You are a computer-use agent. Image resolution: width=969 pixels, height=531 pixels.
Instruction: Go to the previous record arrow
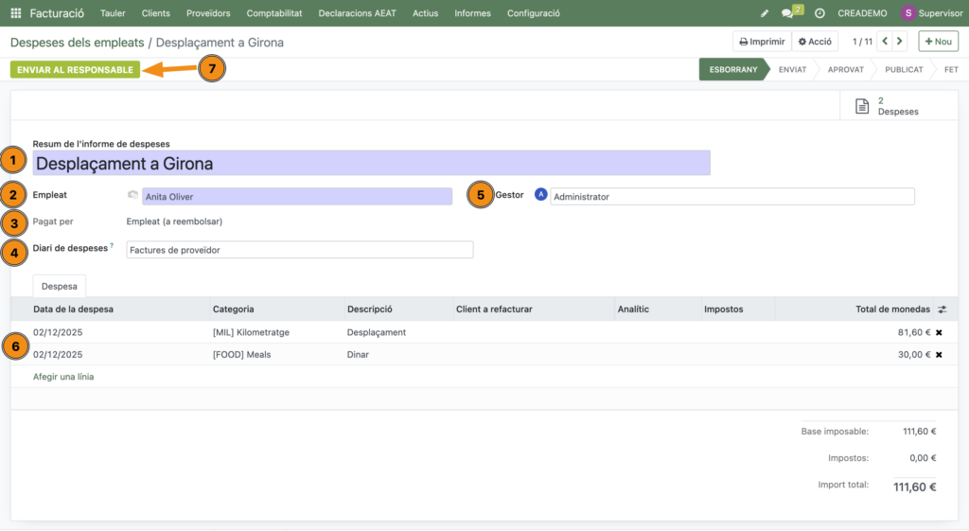pos(885,42)
